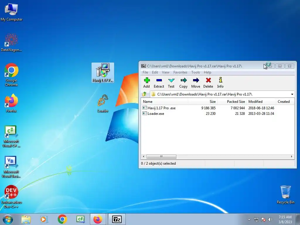The height and width of the screenshot is (225, 300).
Task: Click the Action Center flag tray icon
Action: coord(263,219)
